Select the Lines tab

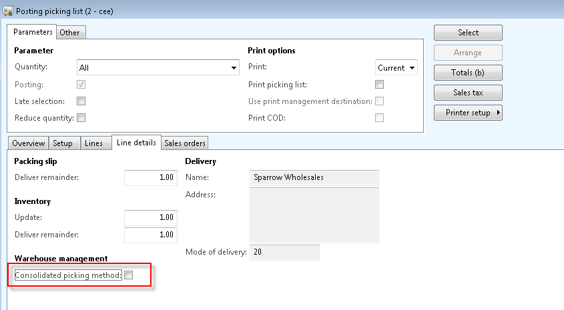point(94,143)
